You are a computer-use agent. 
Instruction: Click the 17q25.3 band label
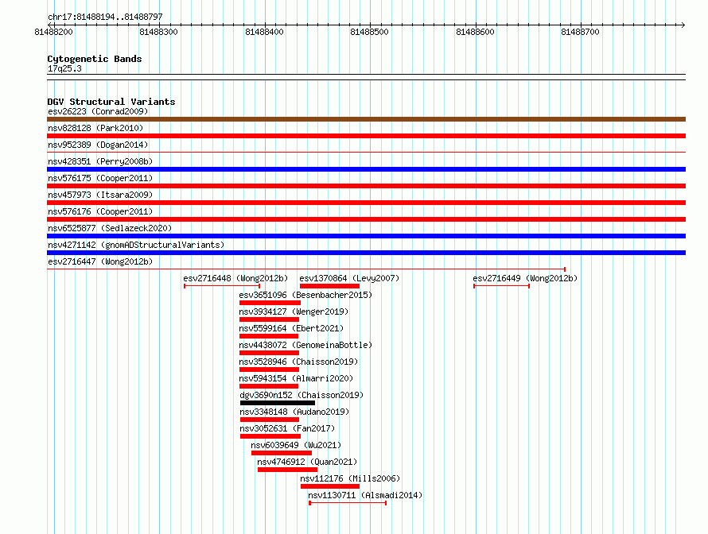click(64, 68)
